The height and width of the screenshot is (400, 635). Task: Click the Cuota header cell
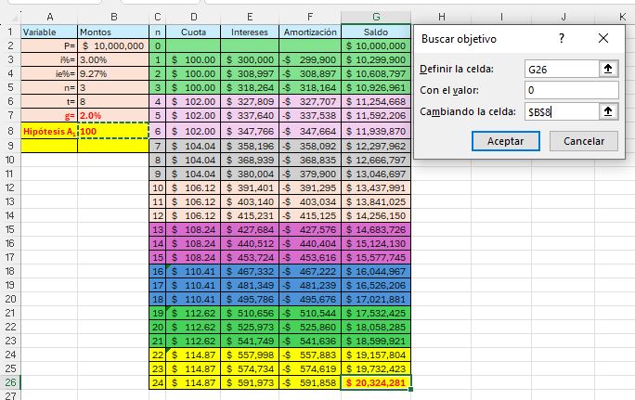(x=193, y=31)
